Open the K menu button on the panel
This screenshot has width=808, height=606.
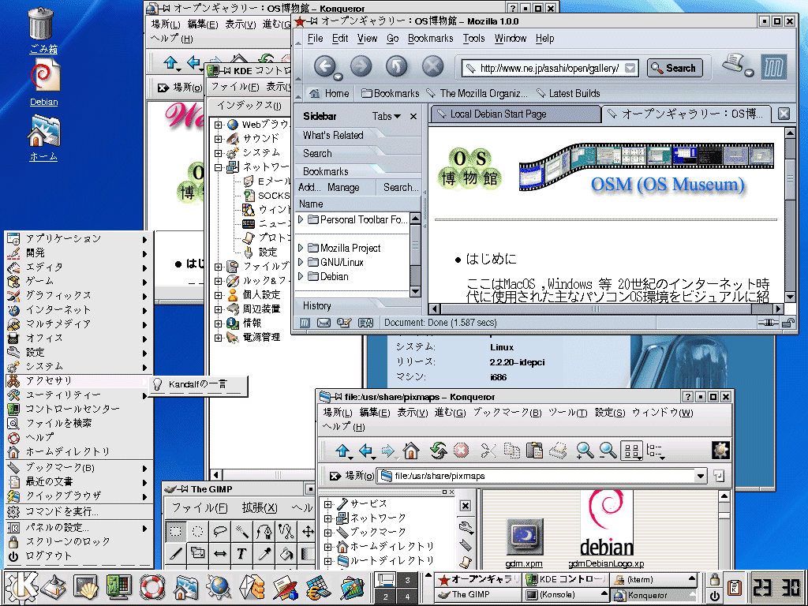[x=21, y=588]
